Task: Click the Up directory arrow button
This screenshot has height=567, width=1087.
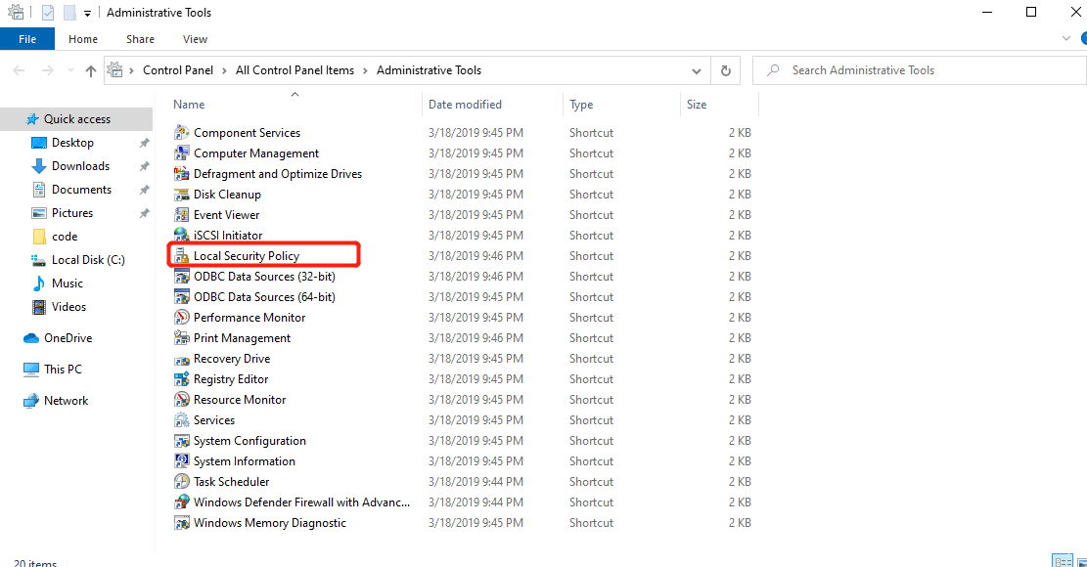Action: tap(91, 70)
